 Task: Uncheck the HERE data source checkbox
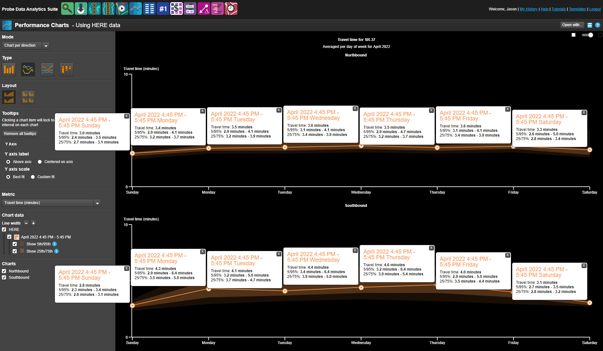click(4, 230)
